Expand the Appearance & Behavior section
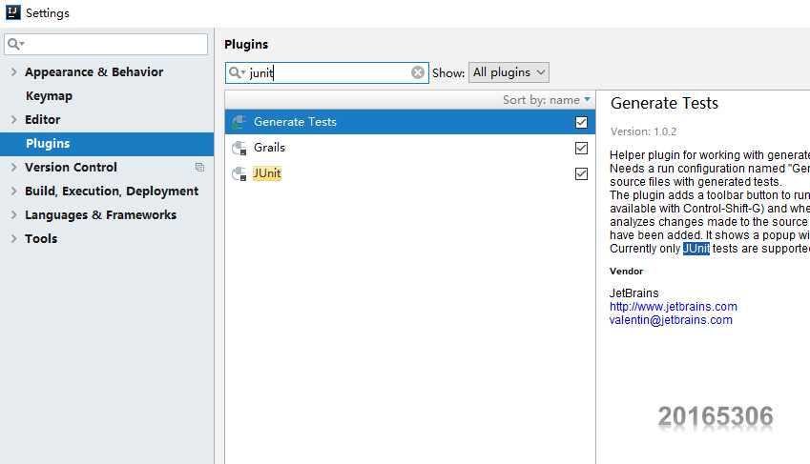Viewport: 810px width, 464px height. pos(13,71)
